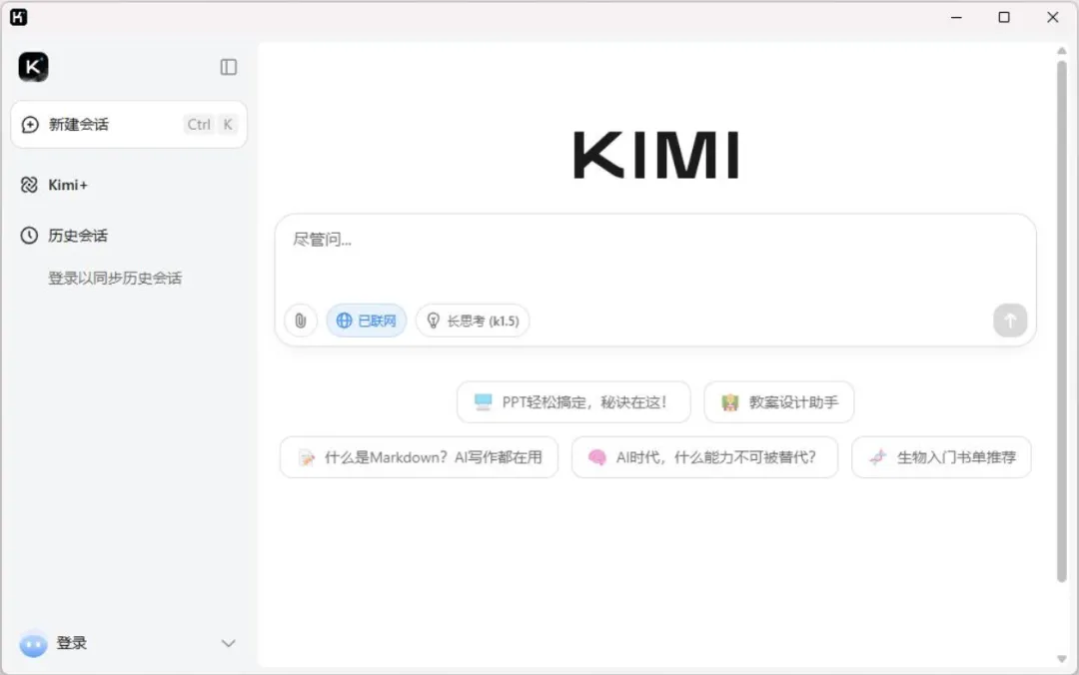Click the 登录 label in the sidebar
The height and width of the screenshot is (675, 1079).
72,643
